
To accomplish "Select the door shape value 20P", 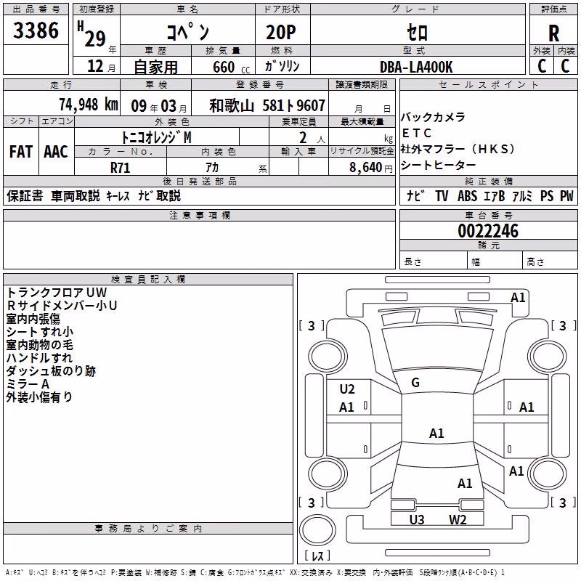I will [x=281, y=32].
